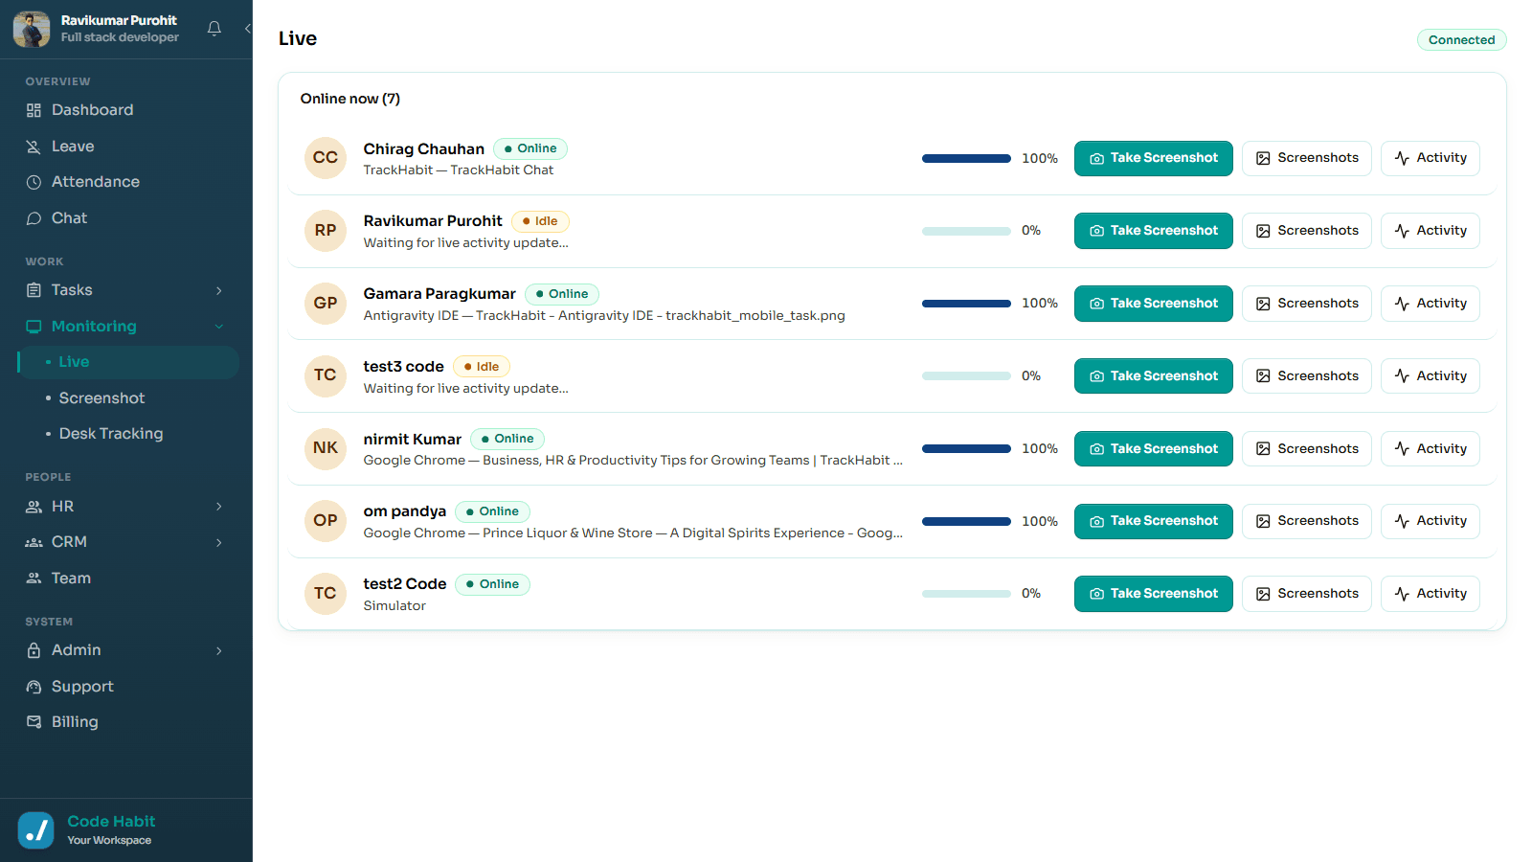Click the CC avatar for Chirag Chauhan
1532x862 pixels.
pyautogui.click(x=326, y=158)
